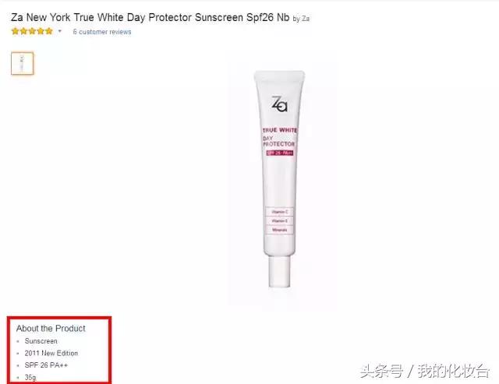The width and height of the screenshot is (499, 384).
Task: Click the About the Product heading
Action: point(51,329)
